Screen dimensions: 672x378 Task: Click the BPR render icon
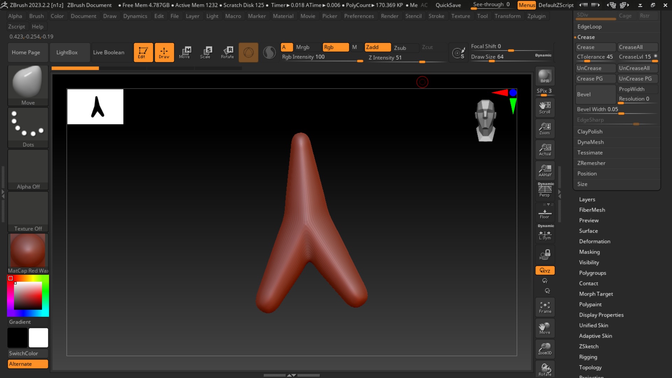545,76
